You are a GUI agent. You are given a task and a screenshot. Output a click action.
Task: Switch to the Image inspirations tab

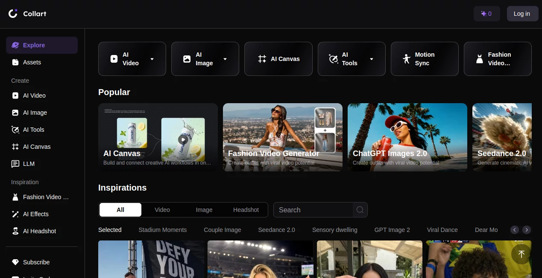click(204, 210)
